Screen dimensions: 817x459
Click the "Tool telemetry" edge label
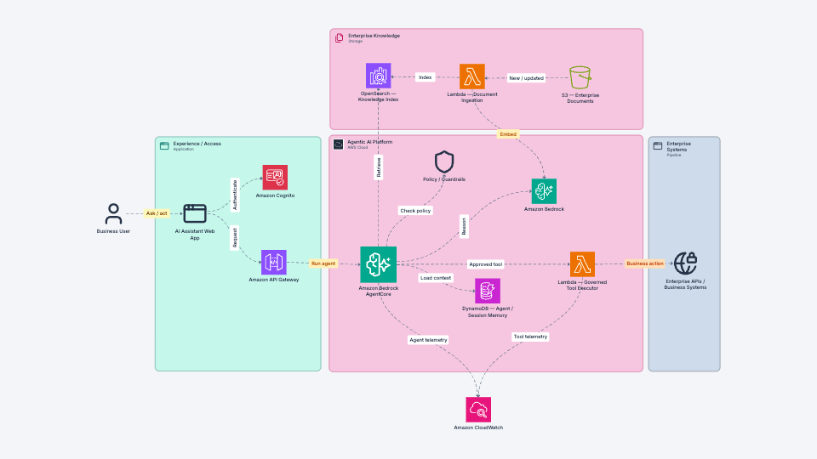pos(530,337)
